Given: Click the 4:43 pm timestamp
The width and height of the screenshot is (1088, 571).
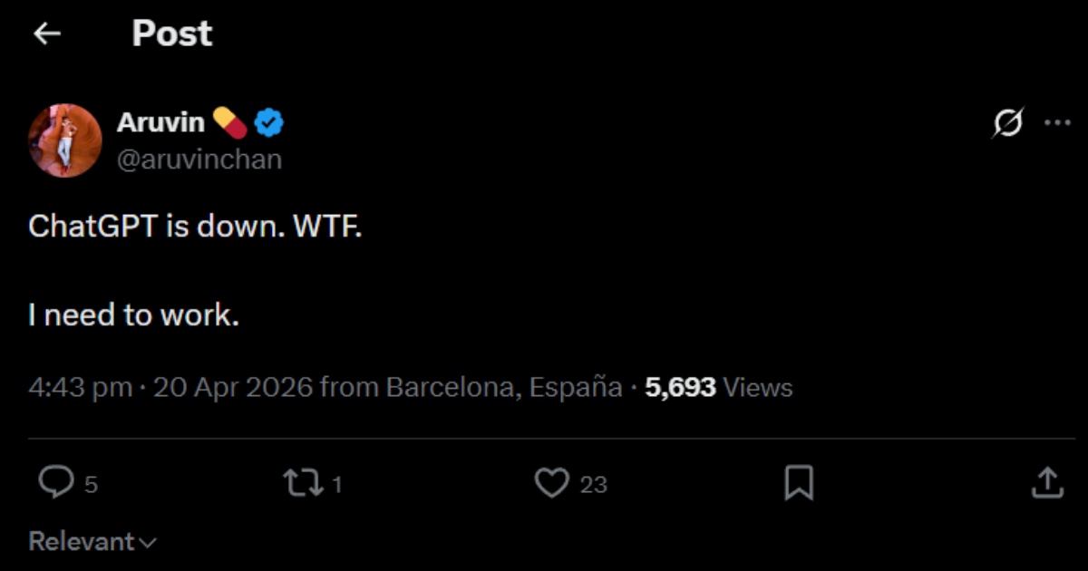Looking at the screenshot, I should tap(80, 388).
